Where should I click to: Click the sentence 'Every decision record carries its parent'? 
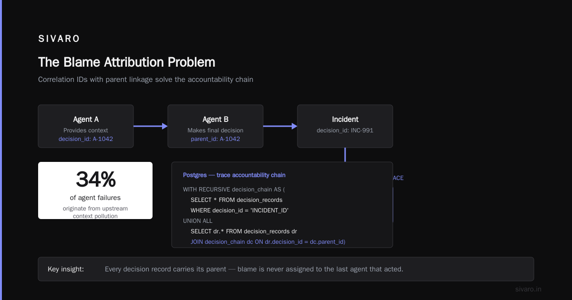click(x=254, y=269)
